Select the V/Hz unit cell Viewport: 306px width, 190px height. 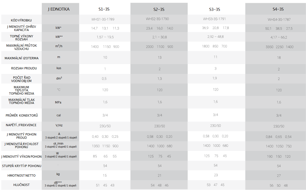click(x=59, y=125)
